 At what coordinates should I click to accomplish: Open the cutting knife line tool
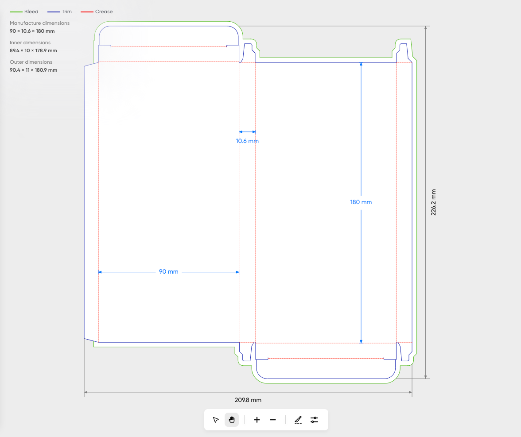tap(298, 420)
